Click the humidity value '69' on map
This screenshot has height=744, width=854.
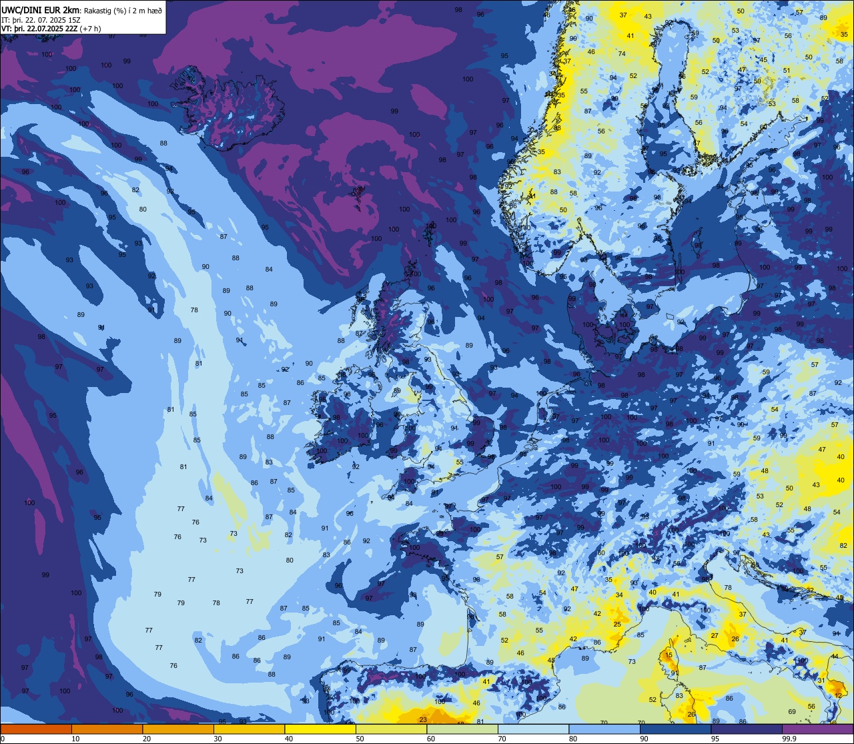[x=792, y=712]
